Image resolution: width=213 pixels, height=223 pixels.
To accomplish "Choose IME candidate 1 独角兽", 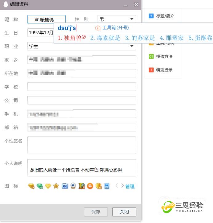I will click(x=70, y=38).
